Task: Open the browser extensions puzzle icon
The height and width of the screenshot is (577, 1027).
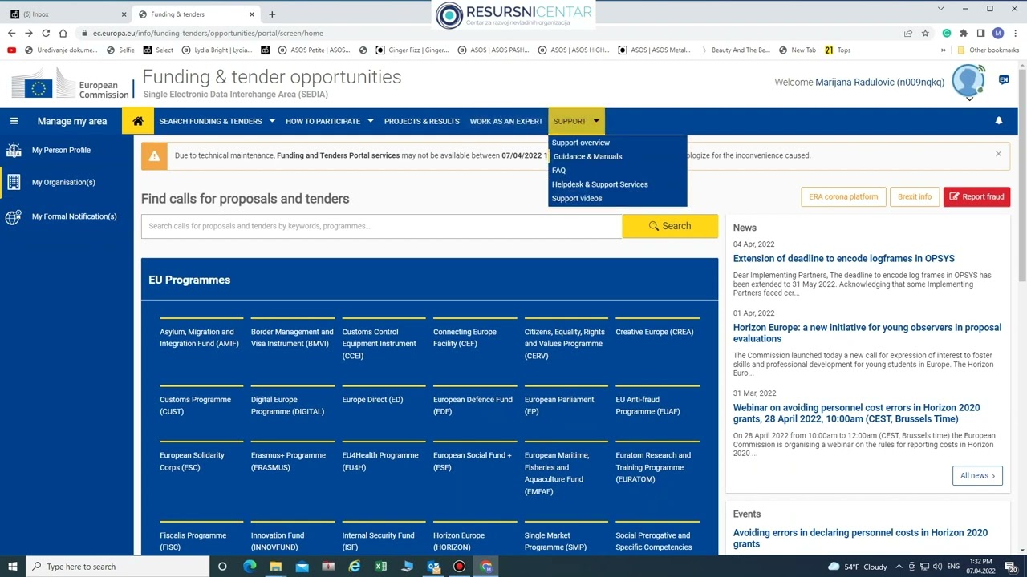Action: pyautogui.click(x=964, y=33)
